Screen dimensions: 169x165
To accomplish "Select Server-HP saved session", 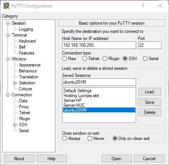I will click(99, 100).
